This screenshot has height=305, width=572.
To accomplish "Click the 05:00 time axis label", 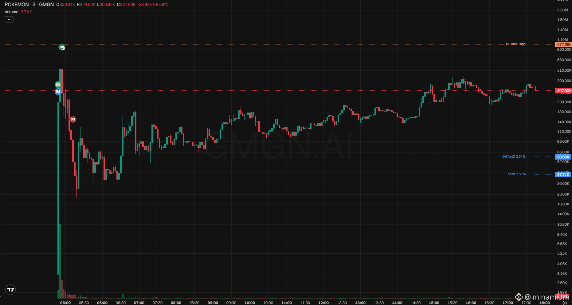I will tap(65, 303).
